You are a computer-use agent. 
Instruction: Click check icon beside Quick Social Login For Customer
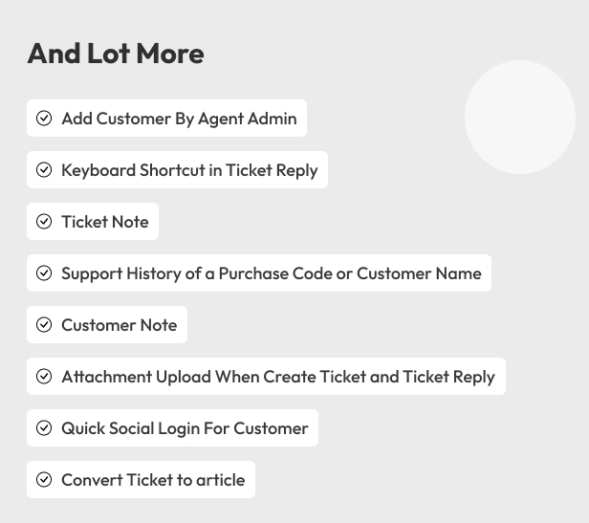(44, 428)
